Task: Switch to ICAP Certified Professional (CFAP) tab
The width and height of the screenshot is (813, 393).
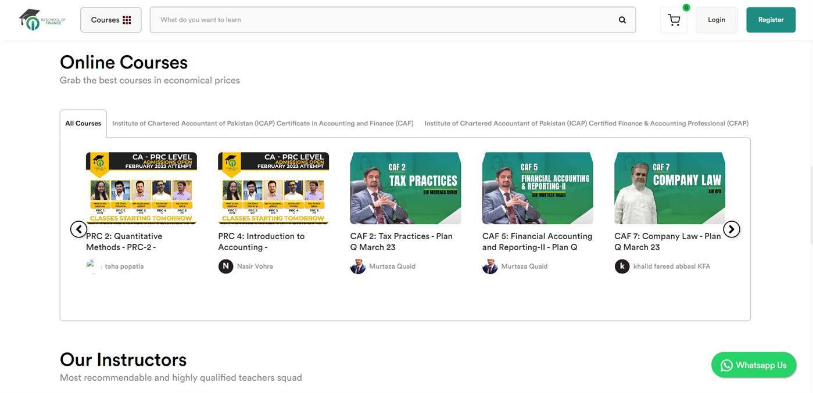Action: coord(586,124)
